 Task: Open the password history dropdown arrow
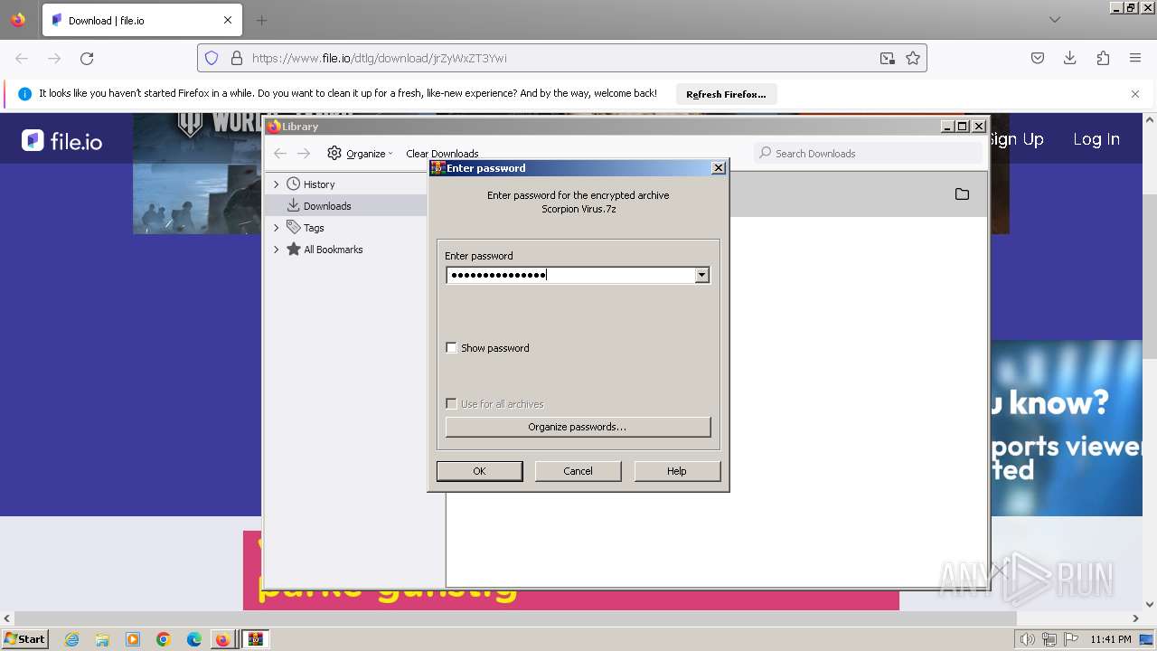tap(701, 275)
